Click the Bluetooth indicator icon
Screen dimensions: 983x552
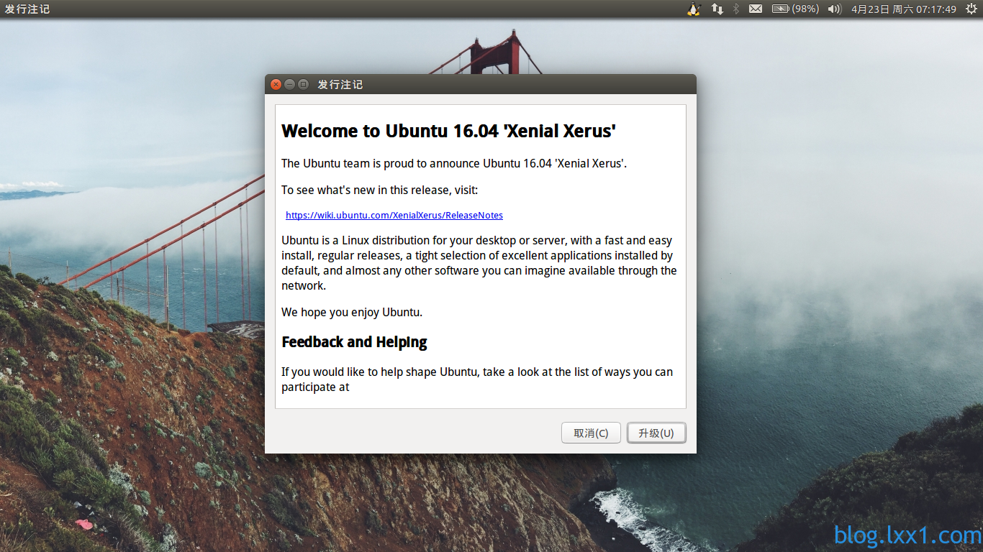736,9
